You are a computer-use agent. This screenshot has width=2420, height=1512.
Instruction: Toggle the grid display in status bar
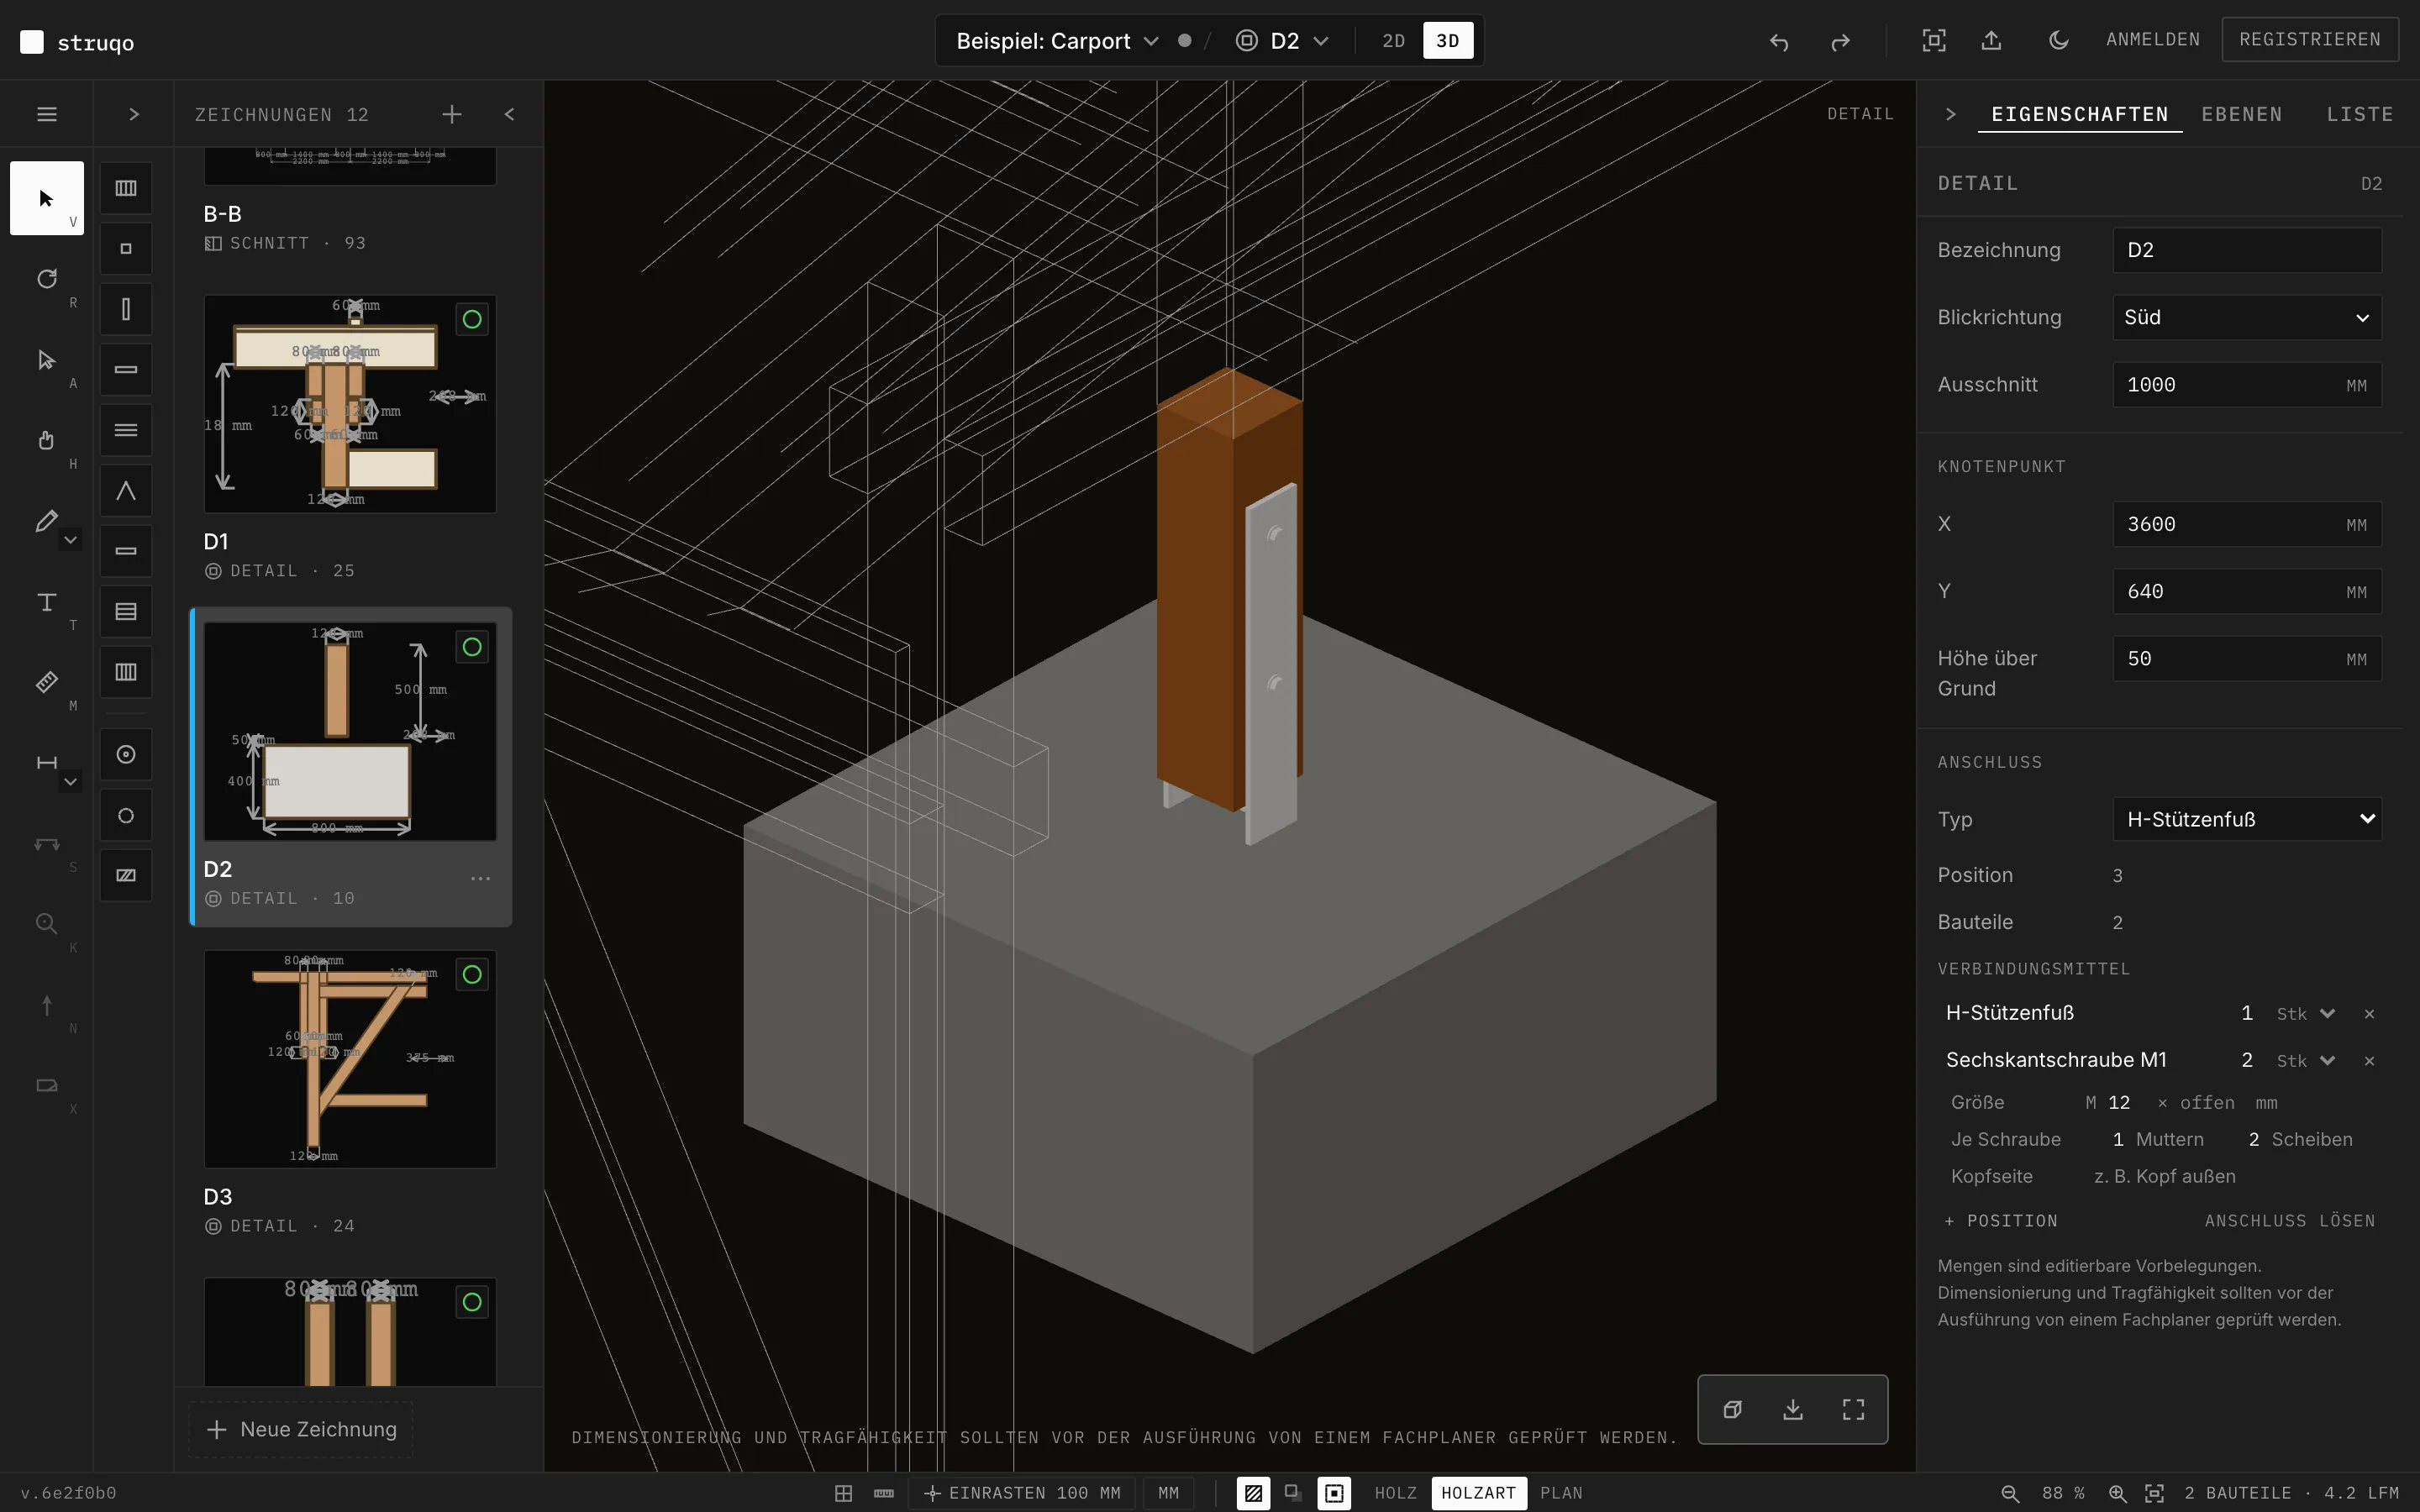pos(843,1493)
